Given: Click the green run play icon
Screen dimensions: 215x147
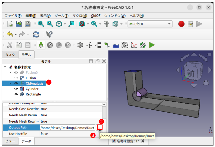Looking at the screenshot, I should click(x=152, y=45).
